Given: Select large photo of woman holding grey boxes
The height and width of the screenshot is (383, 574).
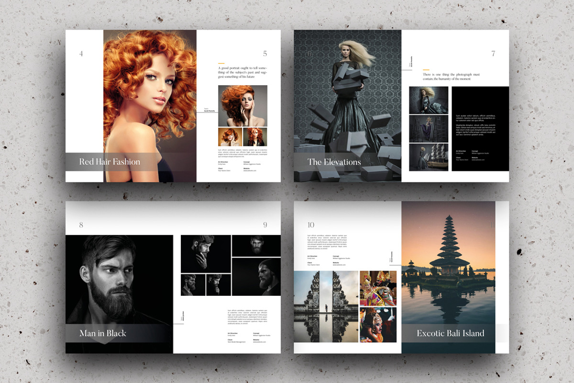Looking at the screenshot, I should point(348,106).
